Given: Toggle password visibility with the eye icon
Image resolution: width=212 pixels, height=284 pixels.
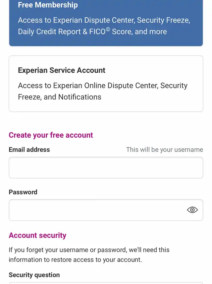Looking at the screenshot, I should 192,210.
